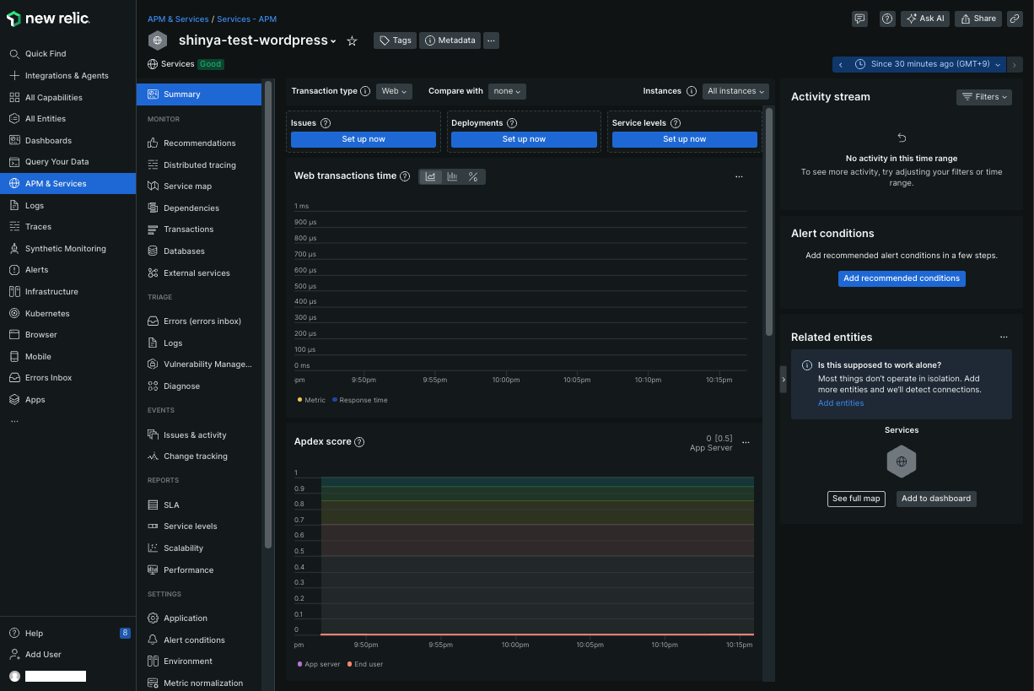
Task: Click APM & Services breadcrumb link
Action: click(x=178, y=19)
